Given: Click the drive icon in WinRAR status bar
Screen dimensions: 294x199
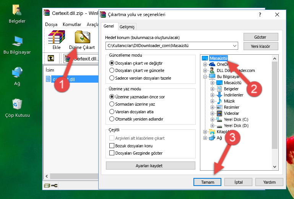Looking at the screenshot, I should pyautogui.click(x=47, y=186).
